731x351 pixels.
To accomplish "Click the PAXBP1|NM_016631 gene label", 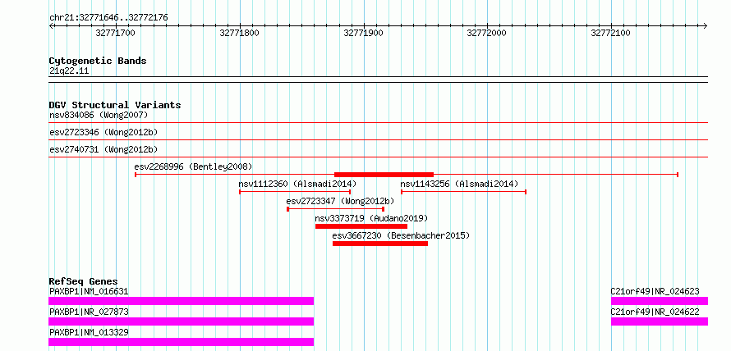I will [89, 291].
